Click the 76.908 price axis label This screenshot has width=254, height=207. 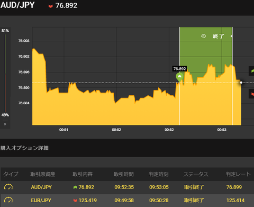tap(24, 41)
